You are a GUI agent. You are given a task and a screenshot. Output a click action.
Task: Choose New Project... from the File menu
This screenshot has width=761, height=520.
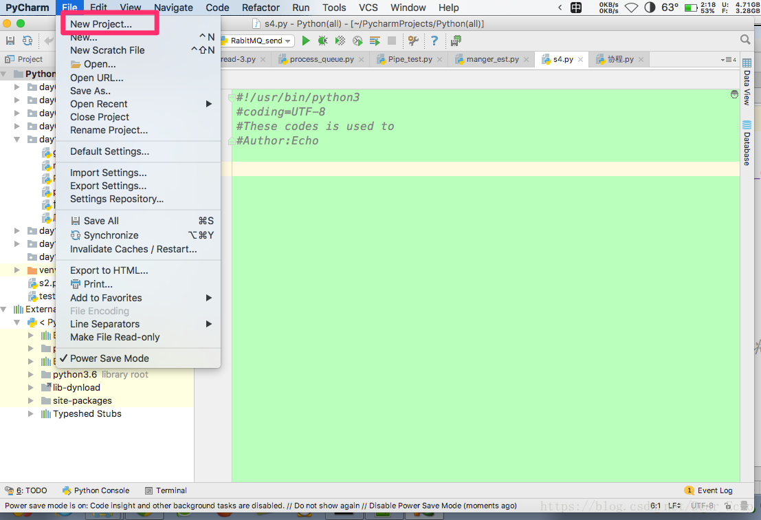tap(138, 24)
